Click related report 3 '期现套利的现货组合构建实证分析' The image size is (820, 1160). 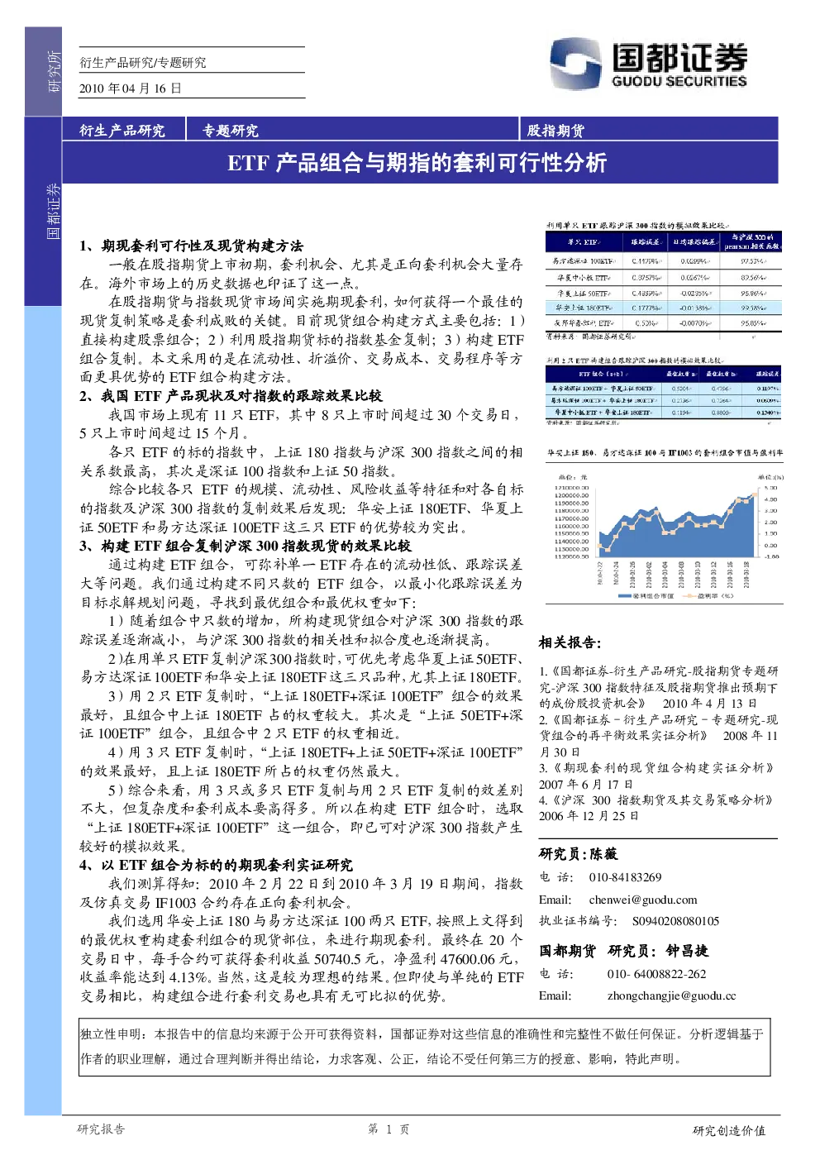658,776
